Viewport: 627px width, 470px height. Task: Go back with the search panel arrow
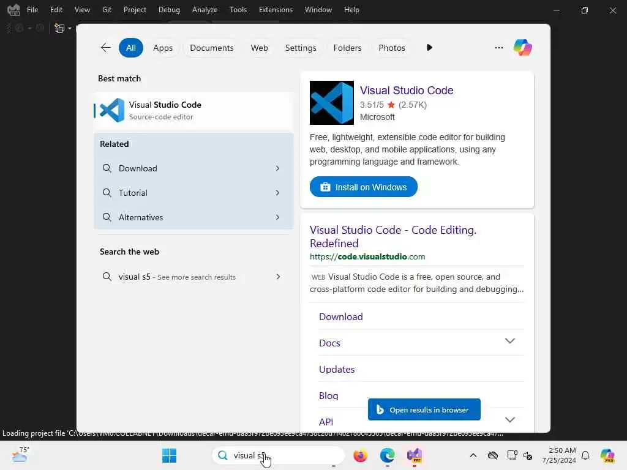(105, 48)
